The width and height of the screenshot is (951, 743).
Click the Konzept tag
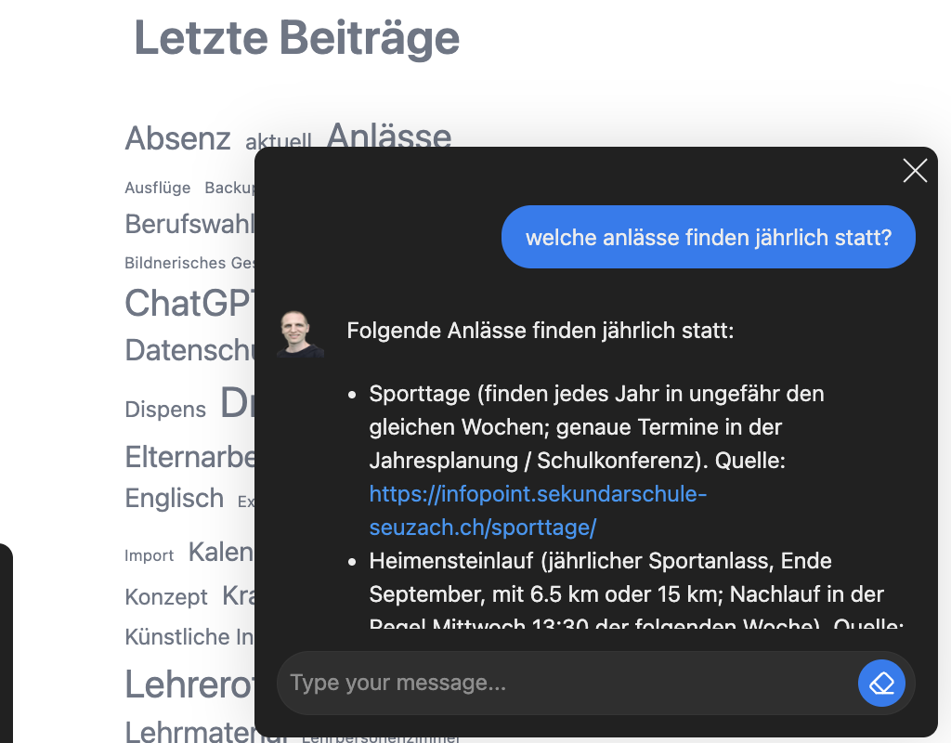pos(166,596)
